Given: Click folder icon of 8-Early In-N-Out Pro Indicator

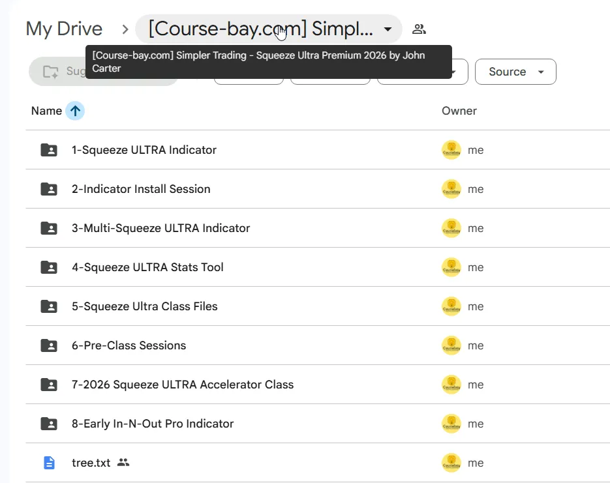Looking at the screenshot, I should [x=49, y=424].
